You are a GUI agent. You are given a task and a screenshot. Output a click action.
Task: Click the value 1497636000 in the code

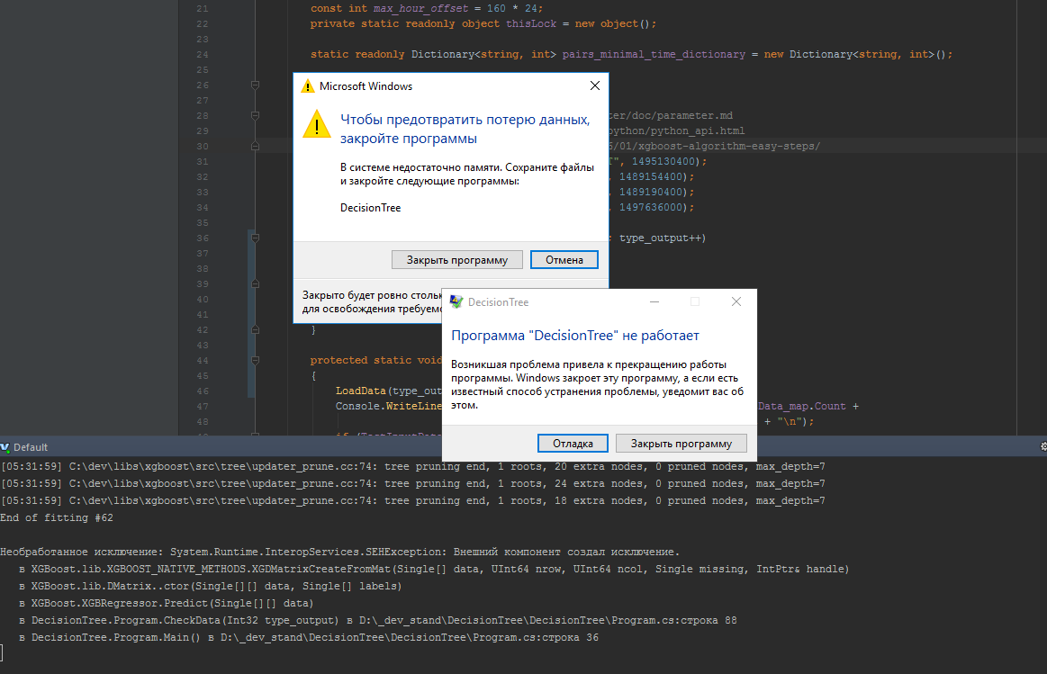tap(651, 208)
